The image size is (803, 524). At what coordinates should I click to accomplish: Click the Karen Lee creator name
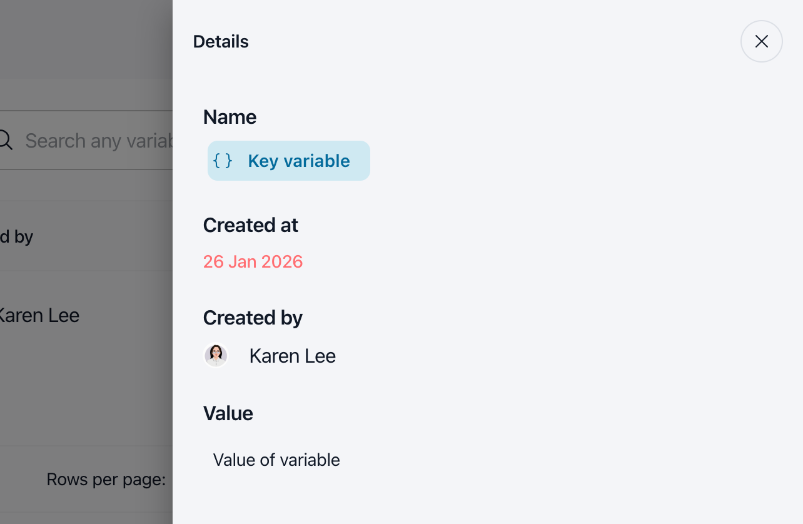point(293,356)
